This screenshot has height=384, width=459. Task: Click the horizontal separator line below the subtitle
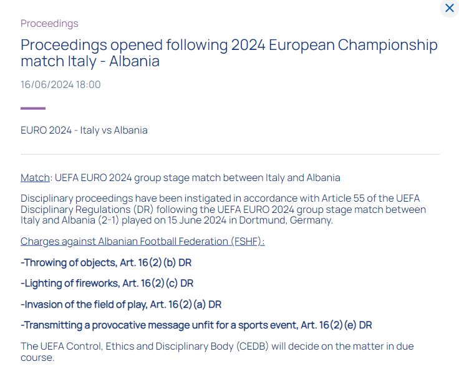coord(230,154)
